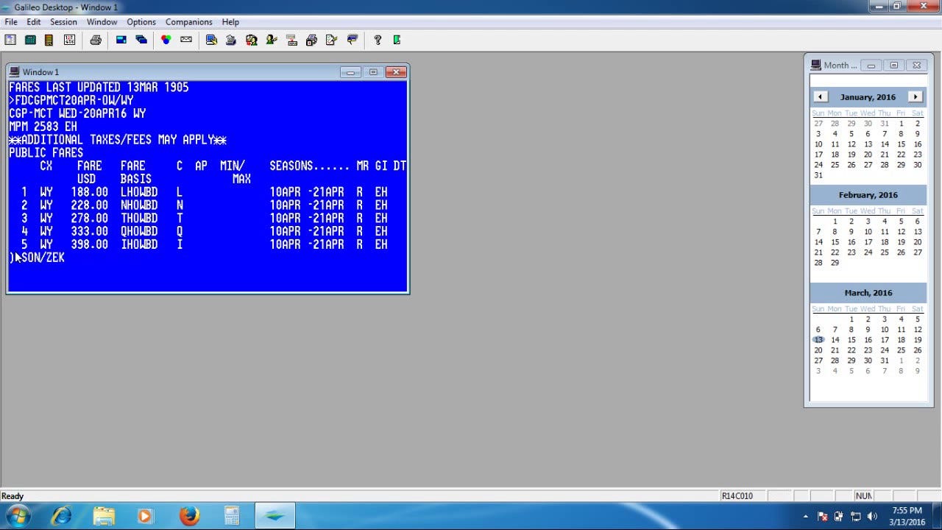This screenshot has height=530, width=942.
Task: Open the Companions menu
Action: click(x=189, y=22)
